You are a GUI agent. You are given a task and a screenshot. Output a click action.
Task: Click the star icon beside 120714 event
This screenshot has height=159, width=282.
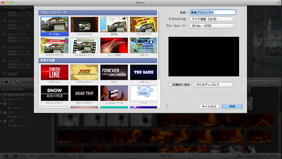tap(10, 108)
